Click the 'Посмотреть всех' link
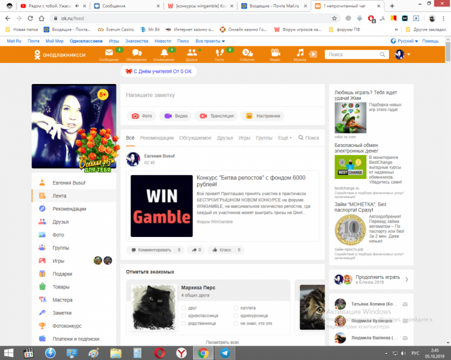 pyautogui.click(x=222, y=343)
